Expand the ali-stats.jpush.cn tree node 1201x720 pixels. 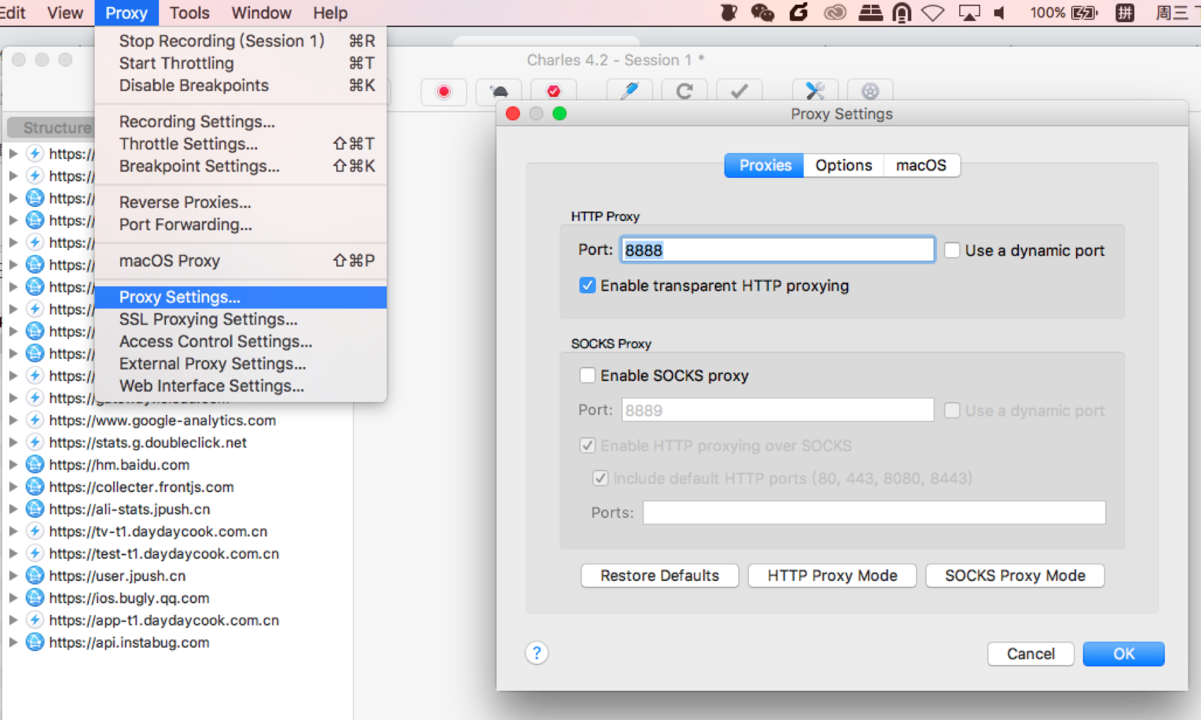[13, 509]
